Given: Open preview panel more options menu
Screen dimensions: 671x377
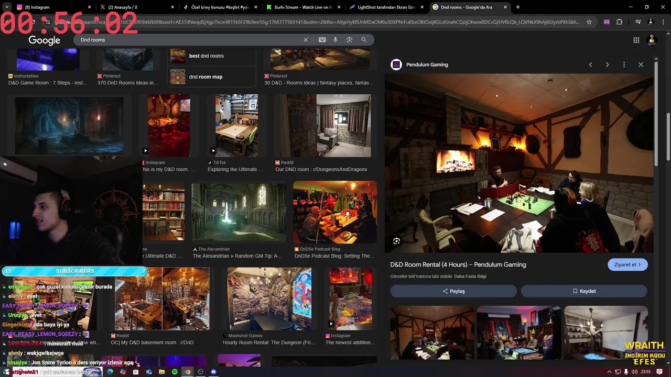Looking at the screenshot, I should point(624,64).
